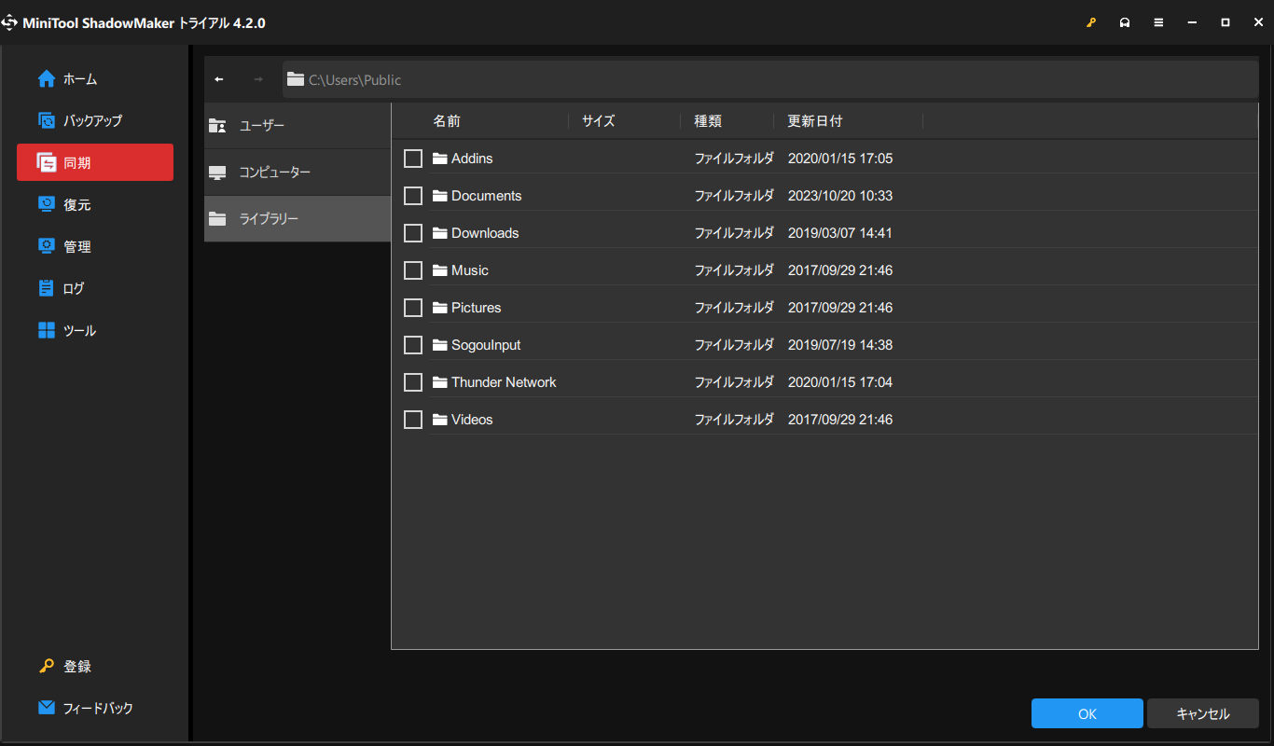
Task: Click the Downloads folder icon
Action: coord(440,233)
